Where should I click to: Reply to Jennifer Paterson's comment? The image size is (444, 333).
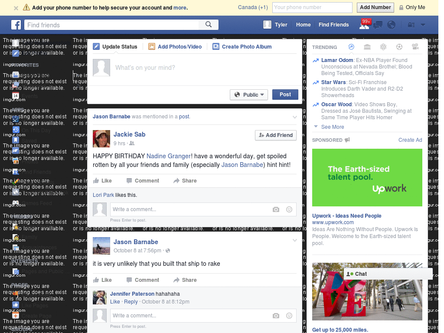pos(131,302)
